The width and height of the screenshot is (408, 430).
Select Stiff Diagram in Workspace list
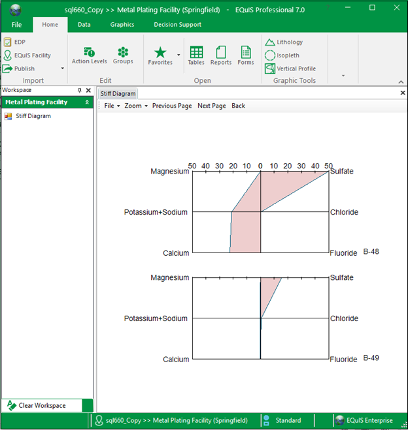coord(33,116)
